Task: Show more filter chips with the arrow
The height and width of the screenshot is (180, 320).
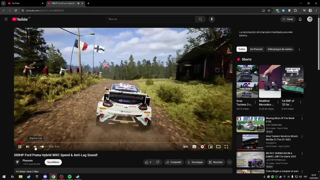Action: coord(299,49)
